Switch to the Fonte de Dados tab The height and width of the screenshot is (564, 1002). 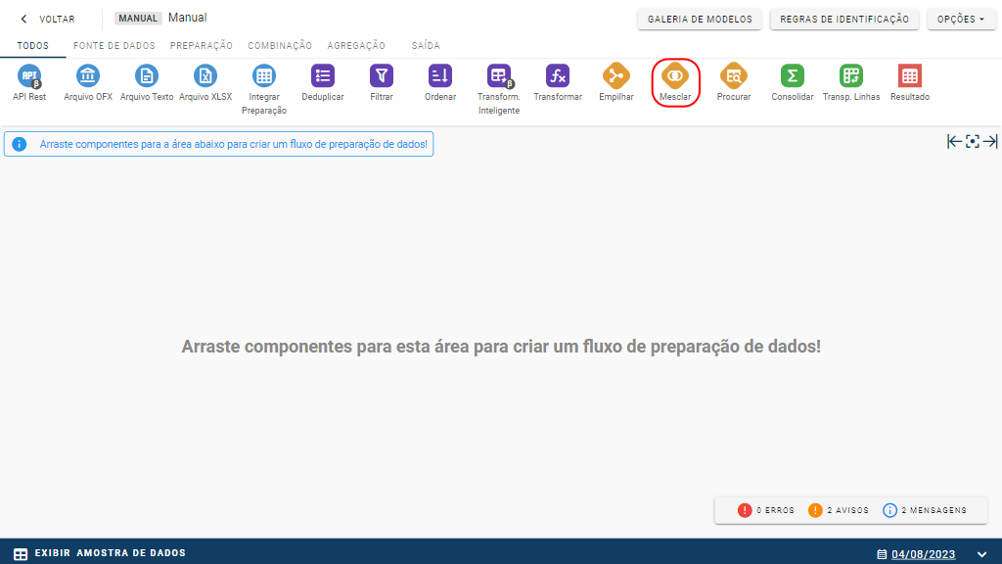click(114, 45)
